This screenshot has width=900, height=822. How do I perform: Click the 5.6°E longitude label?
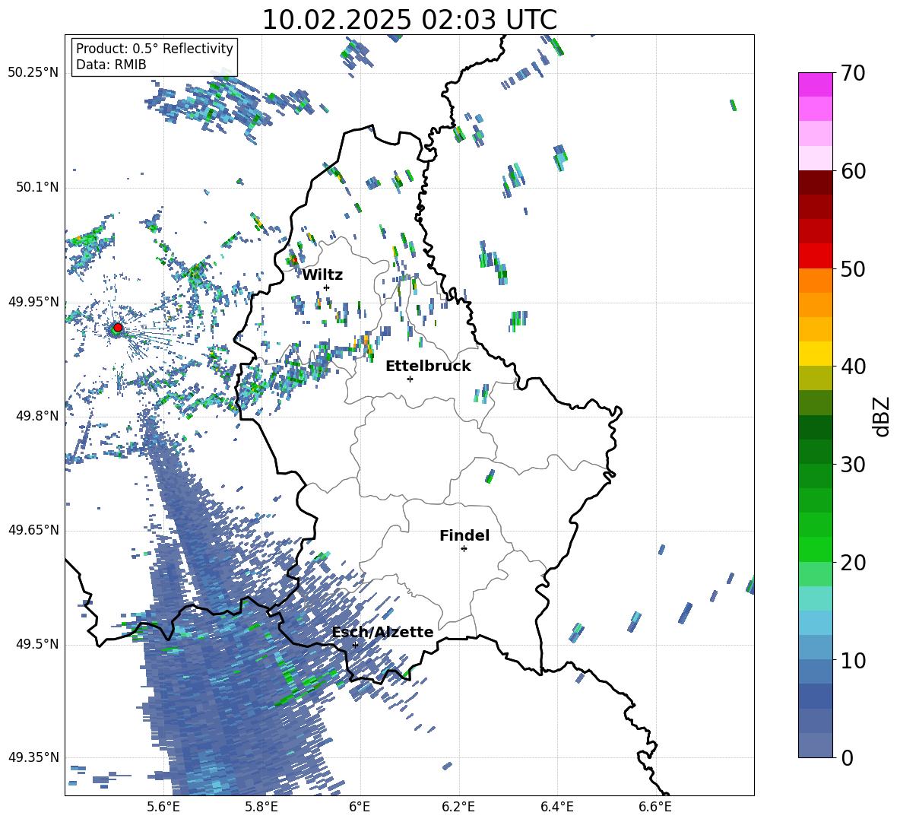tap(163, 807)
